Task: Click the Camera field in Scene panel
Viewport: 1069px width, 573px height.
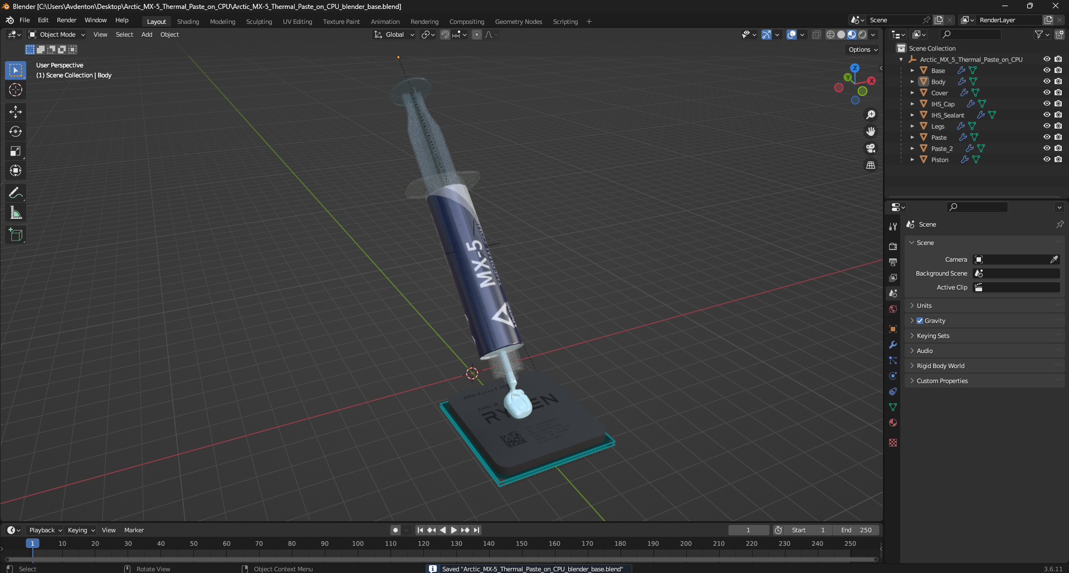Action: pos(1016,259)
